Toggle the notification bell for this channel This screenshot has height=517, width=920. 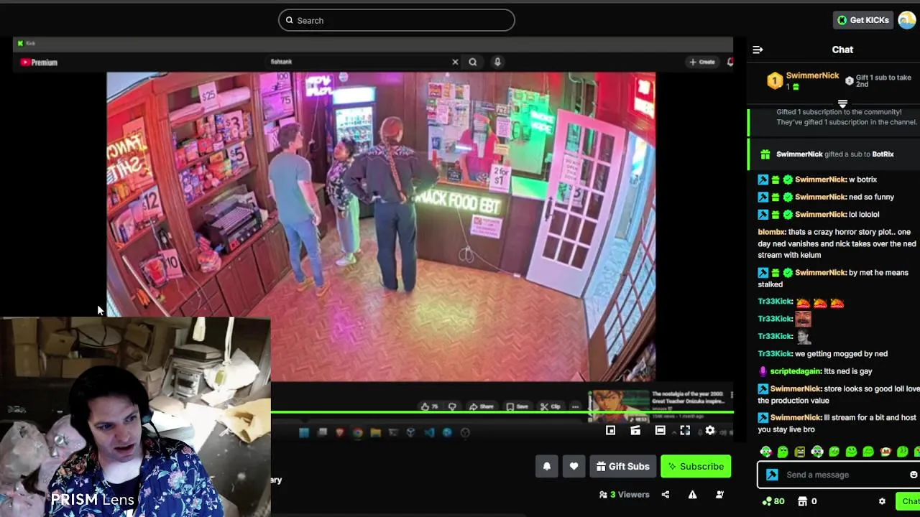[x=547, y=466]
